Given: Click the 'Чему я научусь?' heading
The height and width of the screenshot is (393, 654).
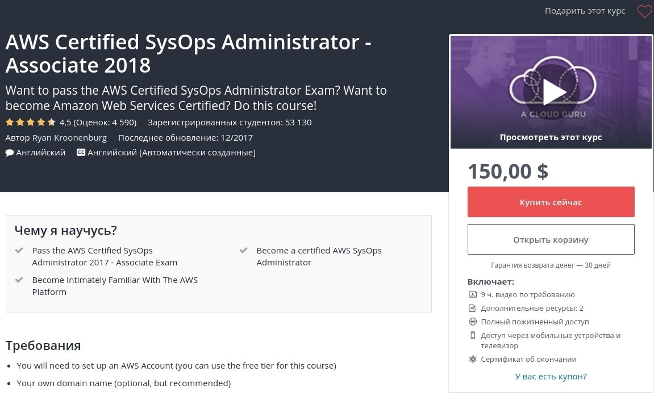Looking at the screenshot, I should coord(66,230).
